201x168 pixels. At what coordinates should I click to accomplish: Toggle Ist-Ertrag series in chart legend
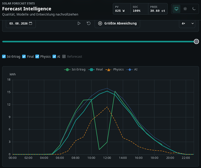[x=75, y=70]
